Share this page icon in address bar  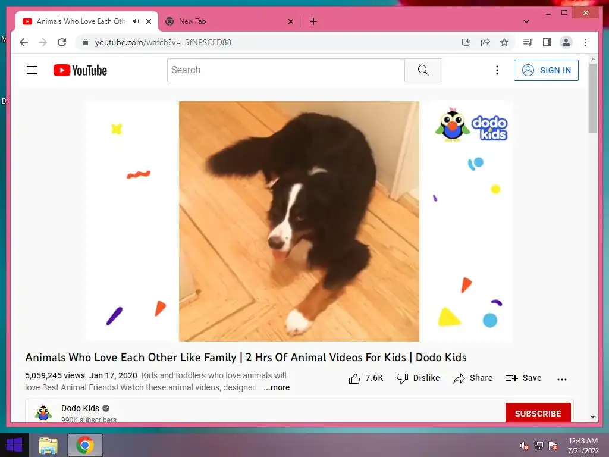(x=485, y=42)
